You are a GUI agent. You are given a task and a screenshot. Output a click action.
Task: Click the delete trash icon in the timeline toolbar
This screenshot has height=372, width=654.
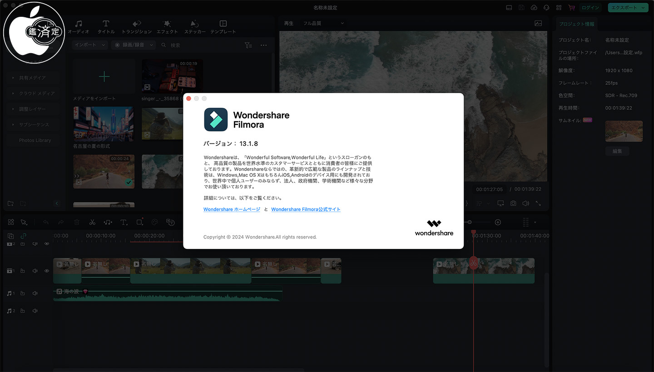pyautogui.click(x=77, y=222)
